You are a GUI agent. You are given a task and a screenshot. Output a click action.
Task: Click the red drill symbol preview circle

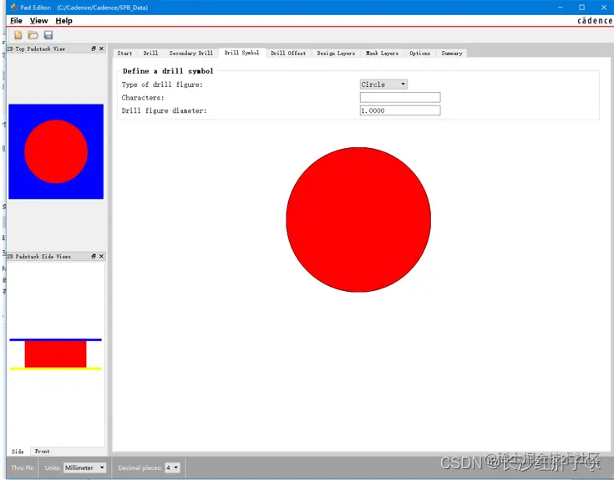[x=358, y=219]
